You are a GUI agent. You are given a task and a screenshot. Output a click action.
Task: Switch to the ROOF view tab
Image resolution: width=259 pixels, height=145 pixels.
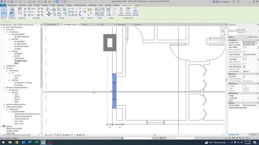85,25
